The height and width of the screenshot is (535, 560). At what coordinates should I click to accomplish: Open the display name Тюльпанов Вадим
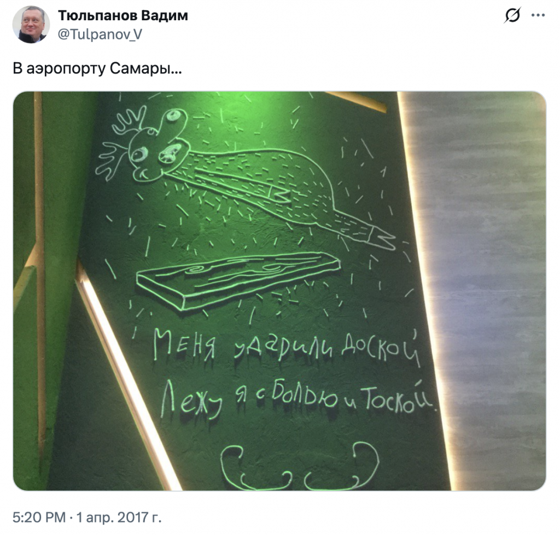123,16
